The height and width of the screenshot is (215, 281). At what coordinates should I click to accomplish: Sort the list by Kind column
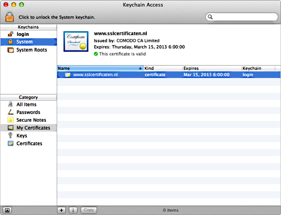(163, 68)
